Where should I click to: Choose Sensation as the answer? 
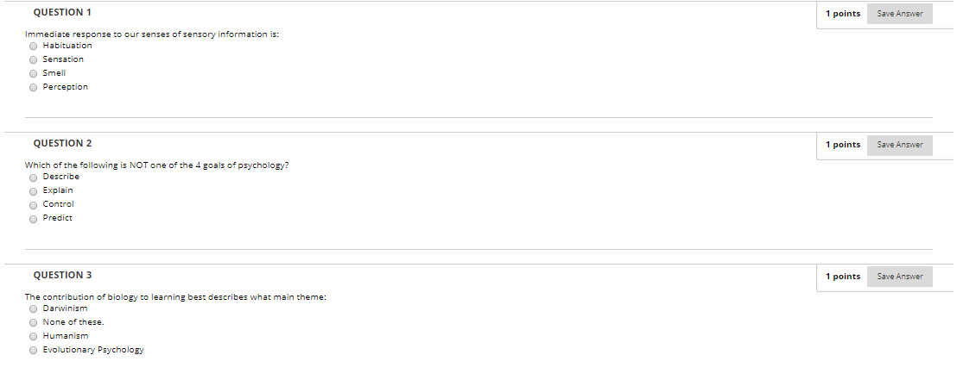pyautogui.click(x=33, y=60)
